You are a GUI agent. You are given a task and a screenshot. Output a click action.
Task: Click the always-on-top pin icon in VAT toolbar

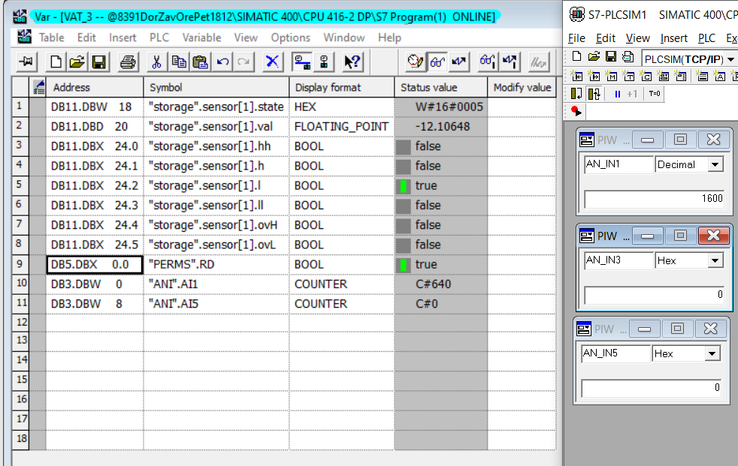[26, 62]
